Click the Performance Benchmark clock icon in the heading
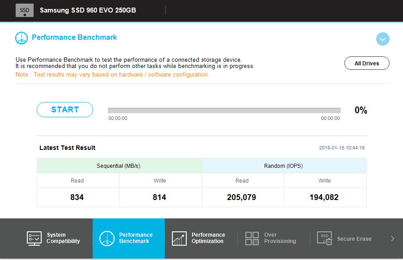The width and height of the screenshot is (403, 260). coord(21,38)
